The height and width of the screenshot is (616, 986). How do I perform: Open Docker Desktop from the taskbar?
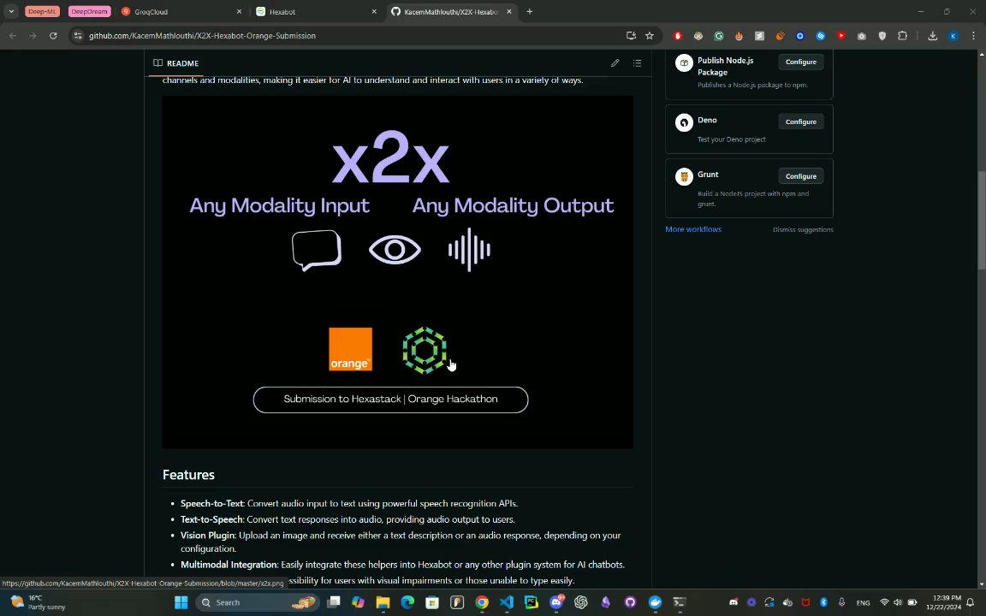tap(655, 602)
